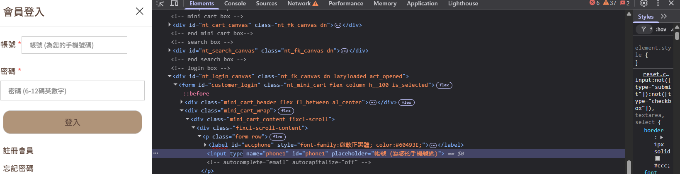The image size is (680, 174).
Task: Expand the mini_cart_header div node
Action: [182, 102]
